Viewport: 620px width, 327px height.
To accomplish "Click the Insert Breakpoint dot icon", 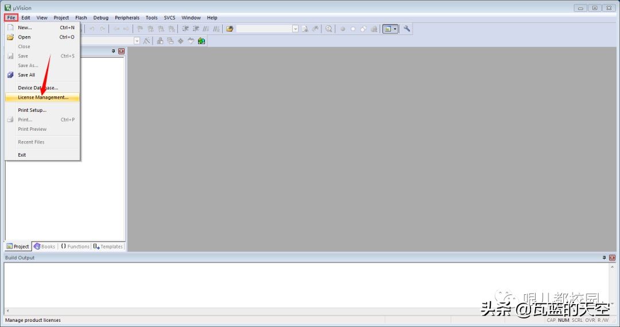I will tap(342, 29).
